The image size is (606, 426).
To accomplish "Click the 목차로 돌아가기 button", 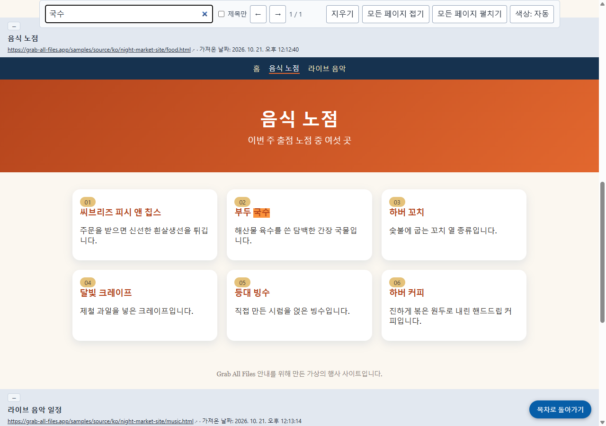I will coord(560,409).
